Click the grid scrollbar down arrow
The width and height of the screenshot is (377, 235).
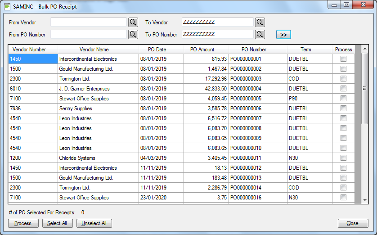point(365,200)
